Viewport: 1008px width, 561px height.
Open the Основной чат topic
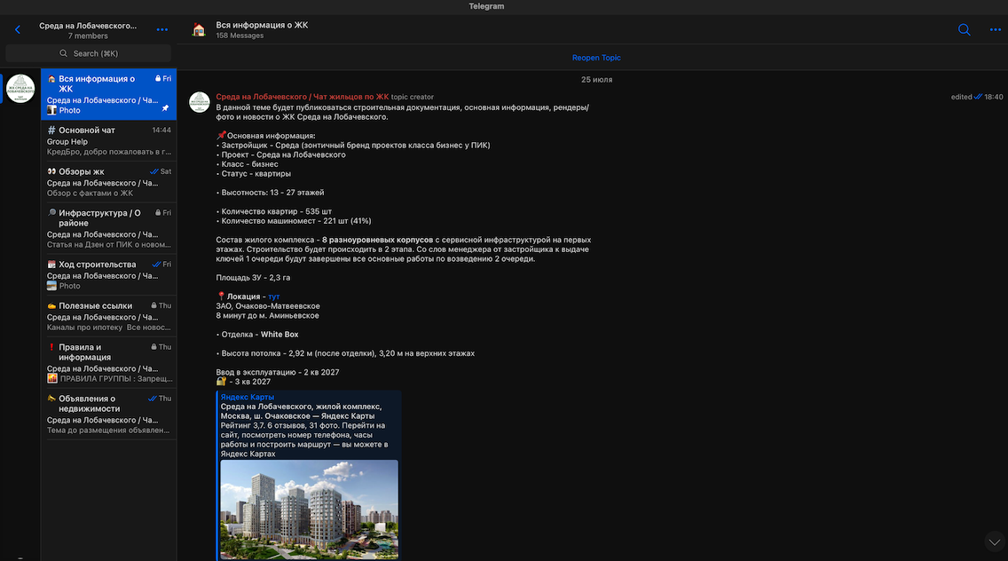pyautogui.click(x=108, y=140)
